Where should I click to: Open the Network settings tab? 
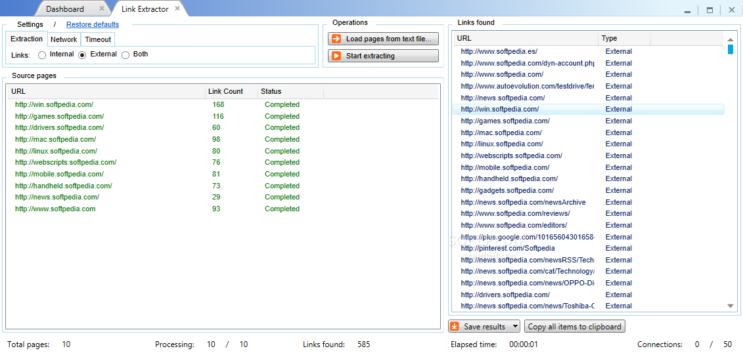pos(64,39)
